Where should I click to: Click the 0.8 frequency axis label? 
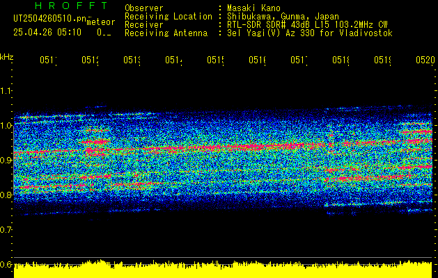point(6,195)
